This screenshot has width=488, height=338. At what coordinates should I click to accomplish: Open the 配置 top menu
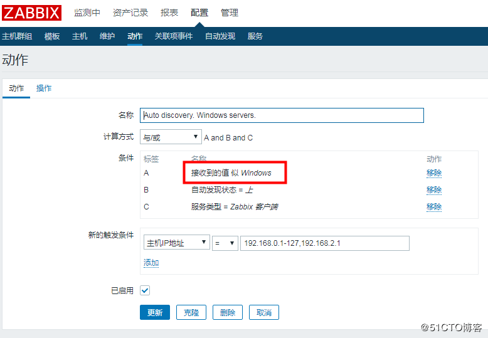pyautogui.click(x=199, y=13)
